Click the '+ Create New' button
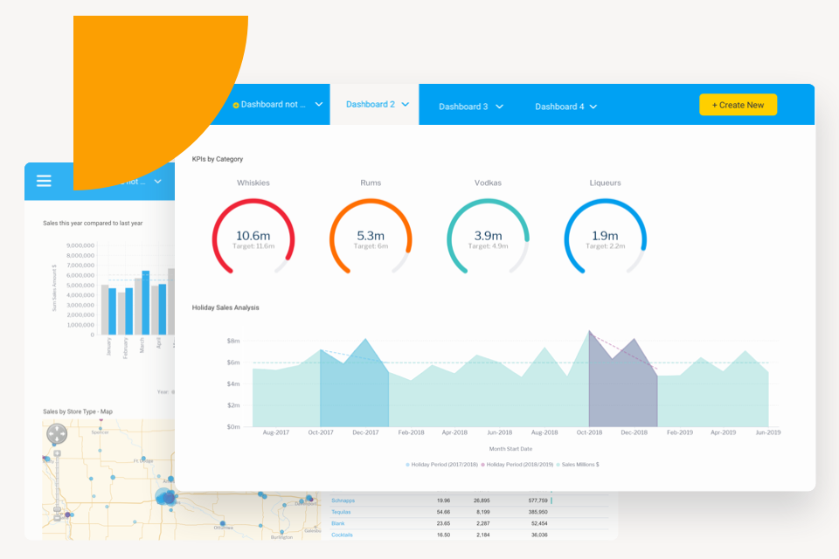Image resolution: width=839 pixels, height=559 pixels. 738,104
